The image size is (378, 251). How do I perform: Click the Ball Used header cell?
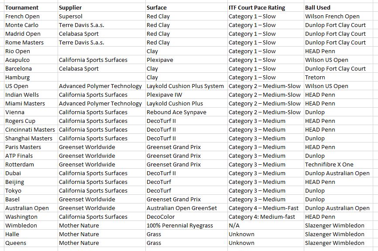click(338, 8)
